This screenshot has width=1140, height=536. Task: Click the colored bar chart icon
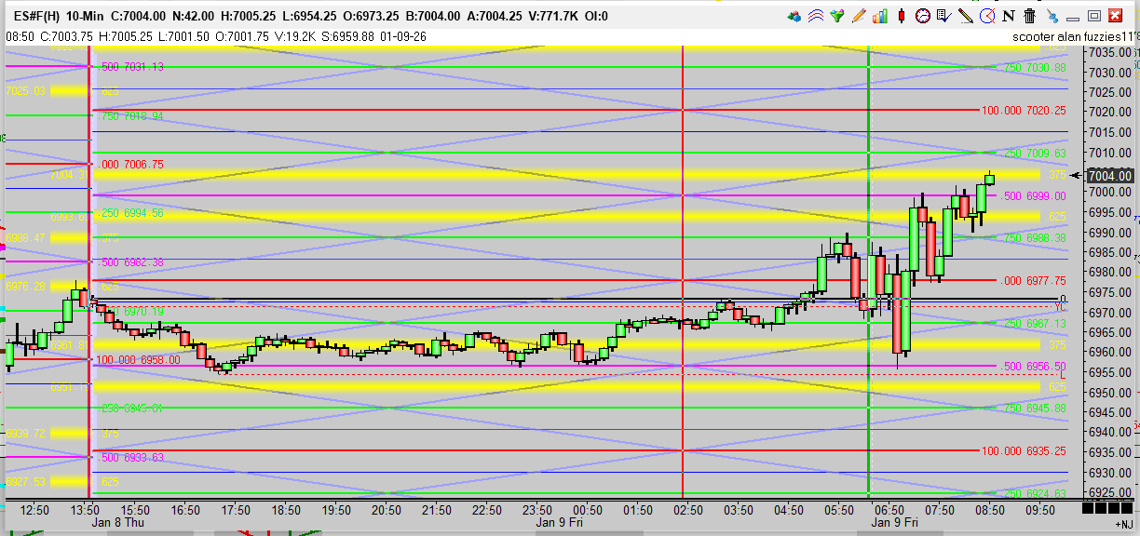(879, 16)
